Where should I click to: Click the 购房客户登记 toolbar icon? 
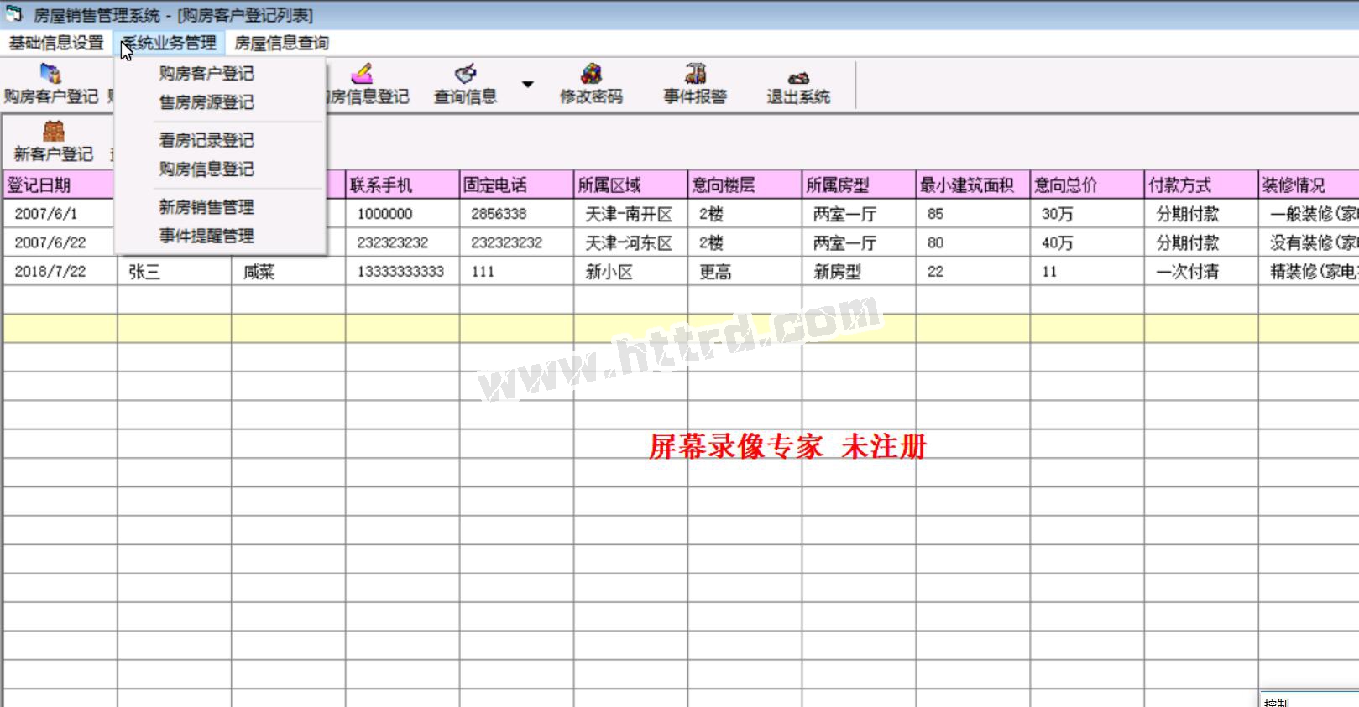pos(50,74)
